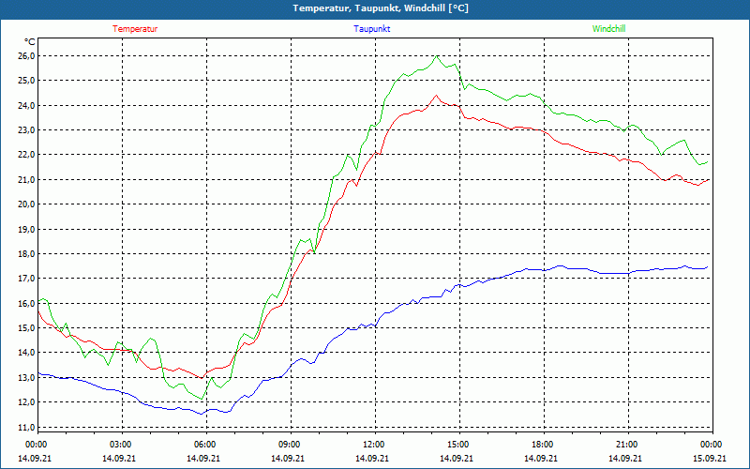Click the 06:00 time label on x-axis
The width and height of the screenshot is (750, 469).
tap(204, 445)
